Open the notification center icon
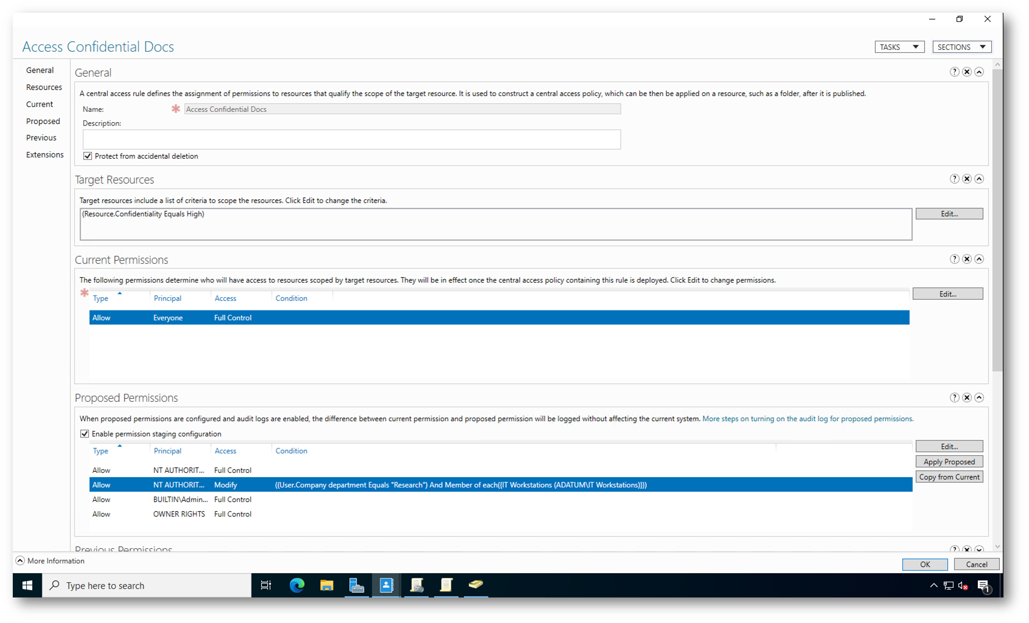 click(985, 586)
